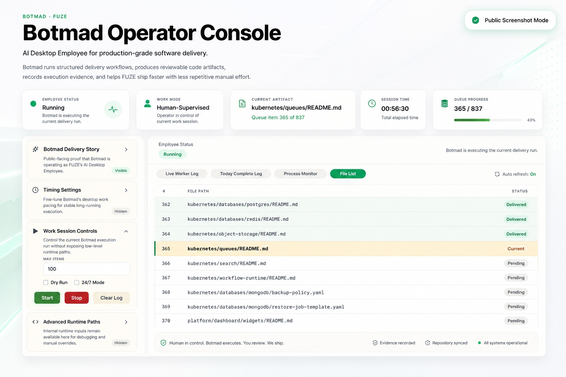Select the File List tab
Image resolution: width=566 pixels, height=377 pixels.
[x=348, y=174]
